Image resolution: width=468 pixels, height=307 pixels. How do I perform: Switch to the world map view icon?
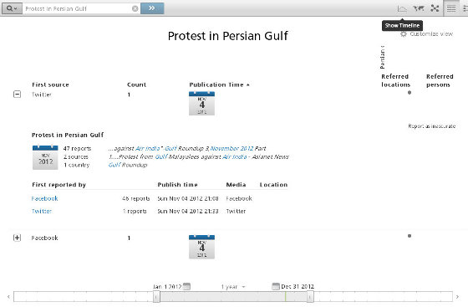tap(419, 8)
